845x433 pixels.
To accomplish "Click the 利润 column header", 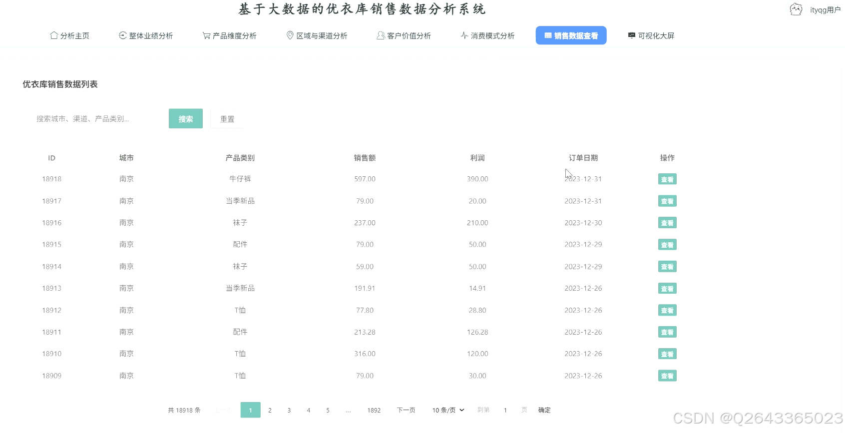I will (477, 158).
